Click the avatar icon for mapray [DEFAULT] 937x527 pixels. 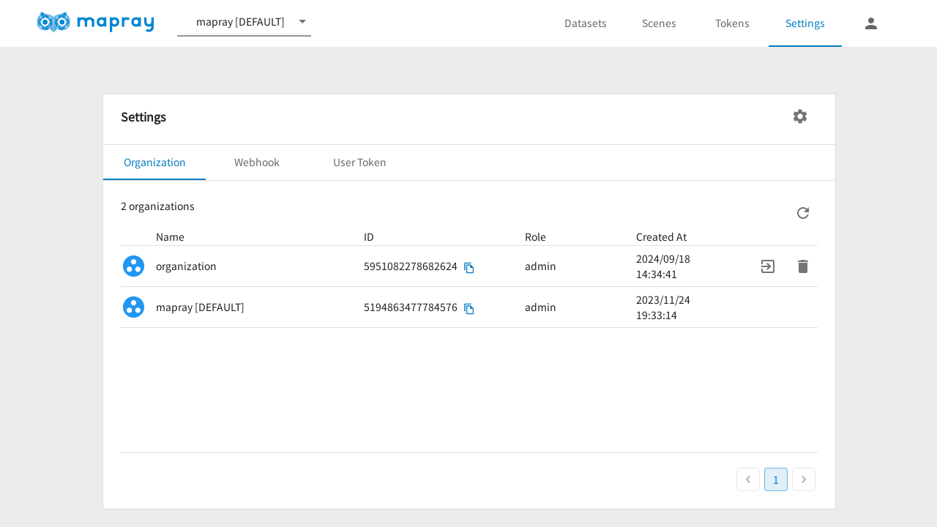pos(133,307)
